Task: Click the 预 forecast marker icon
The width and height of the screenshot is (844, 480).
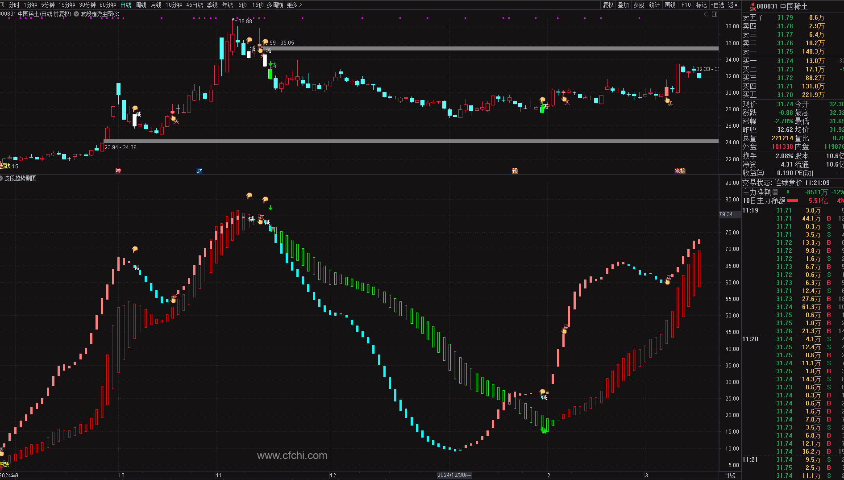Action: (515, 171)
